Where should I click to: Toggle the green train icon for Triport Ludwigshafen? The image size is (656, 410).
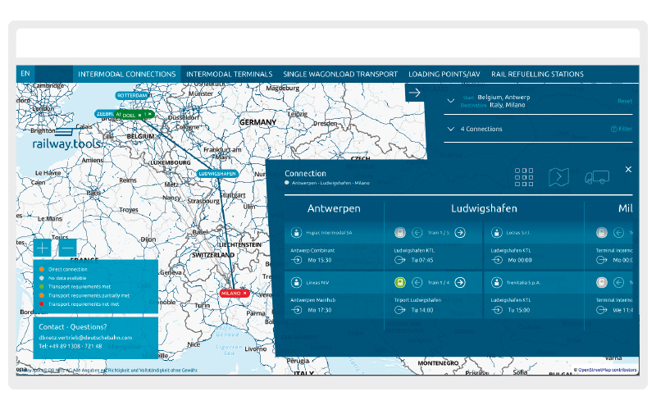click(x=400, y=282)
